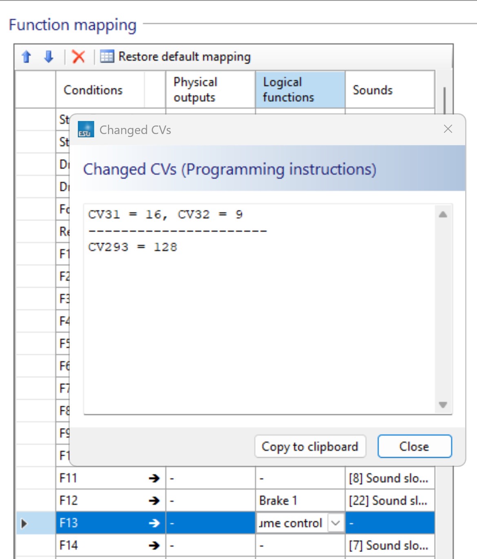Click the [22] Sound slot cell
This screenshot has width=477, height=559.
coord(390,500)
